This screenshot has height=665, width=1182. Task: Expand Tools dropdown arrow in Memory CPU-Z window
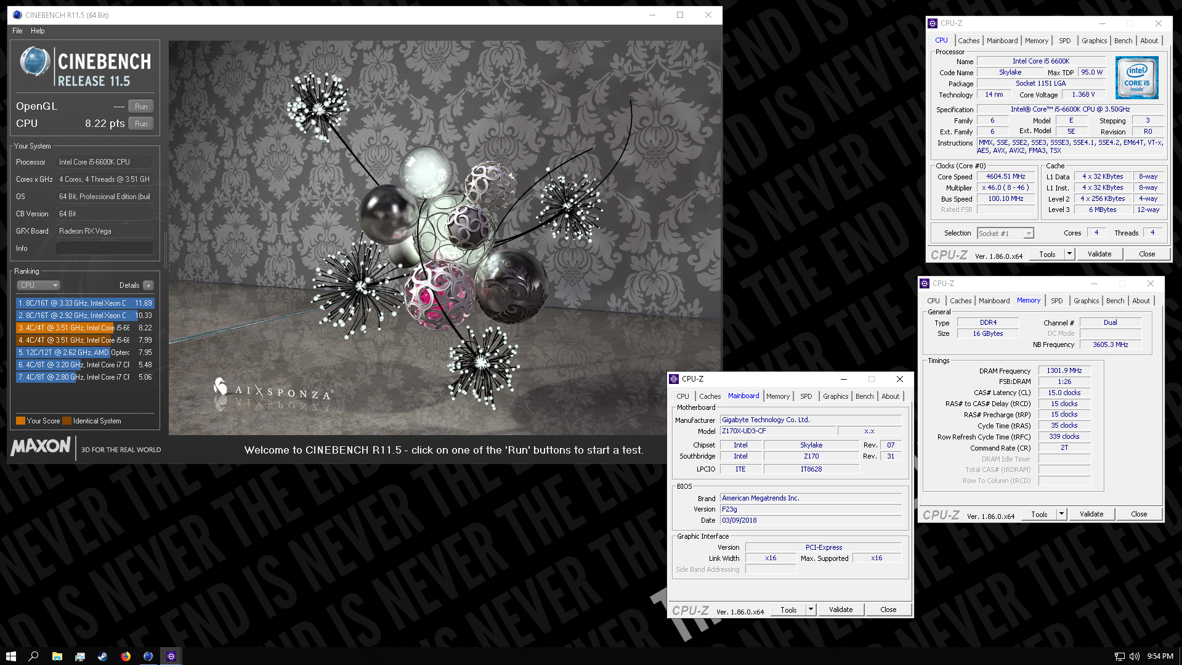[x=1061, y=514]
